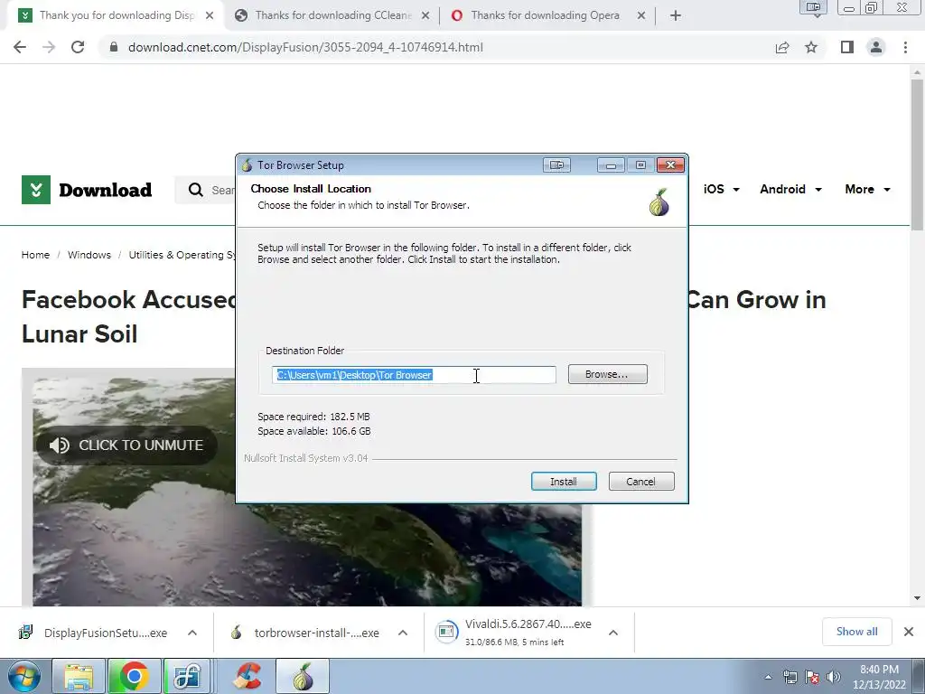Show hidden tray icons
Image resolution: width=925 pixels, height=694 pixels.
click(x=768, y=677)
